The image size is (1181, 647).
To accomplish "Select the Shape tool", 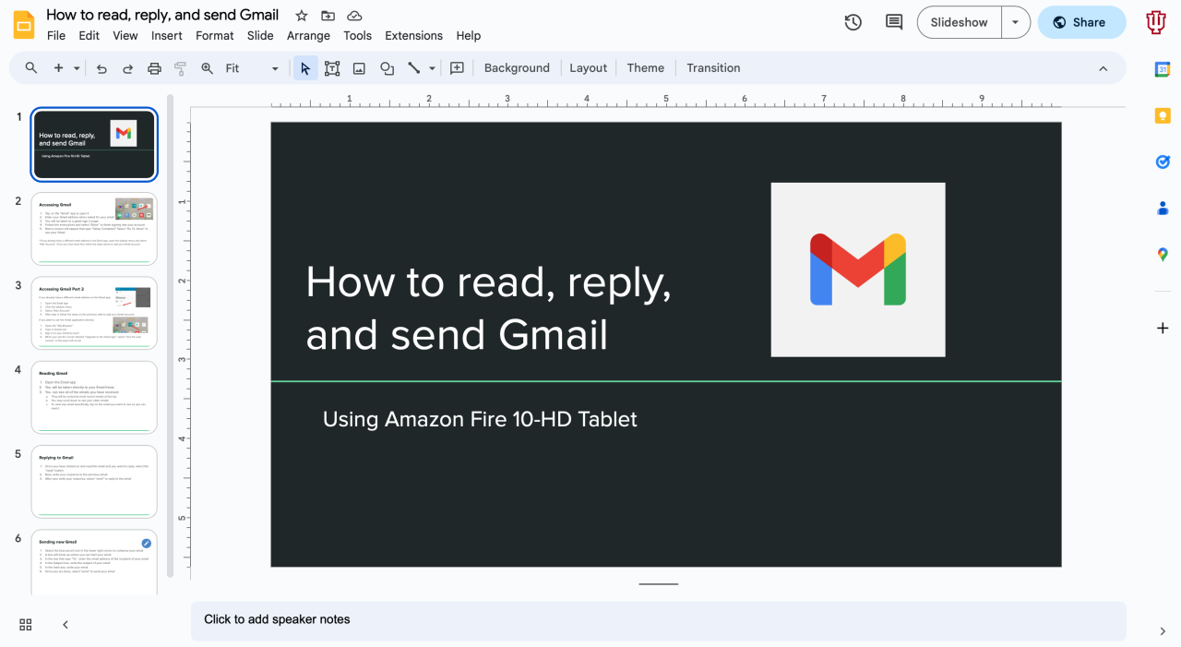I will tap(388, 68).
